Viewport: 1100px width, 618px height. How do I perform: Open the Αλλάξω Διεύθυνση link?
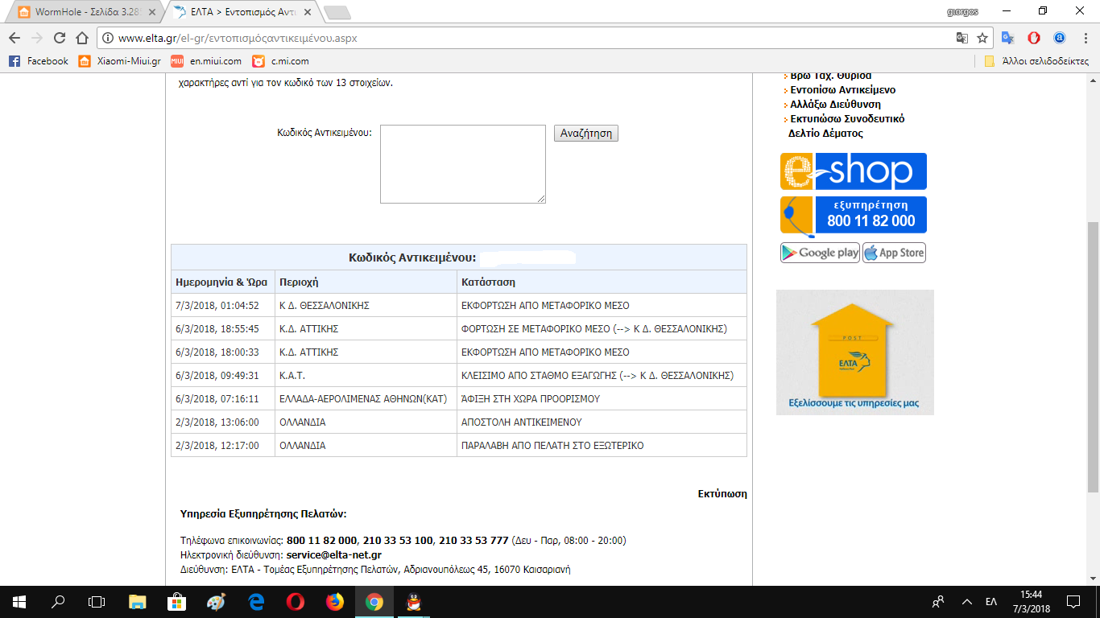click(x=835, y=105)
